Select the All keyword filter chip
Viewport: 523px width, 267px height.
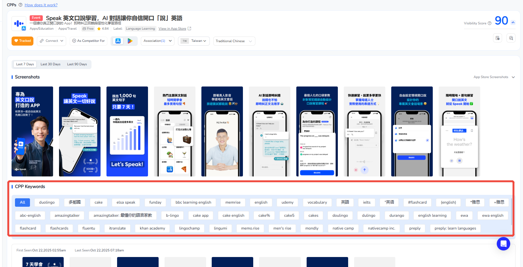point(22,202)
